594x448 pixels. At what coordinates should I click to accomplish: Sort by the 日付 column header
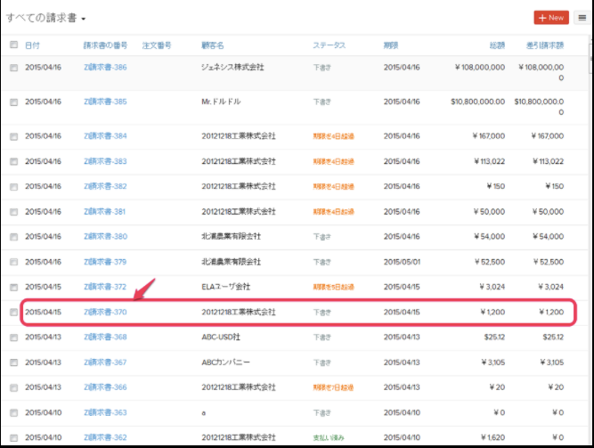point(32,45)
